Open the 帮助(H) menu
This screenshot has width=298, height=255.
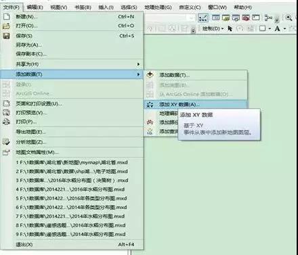[242, 7]
